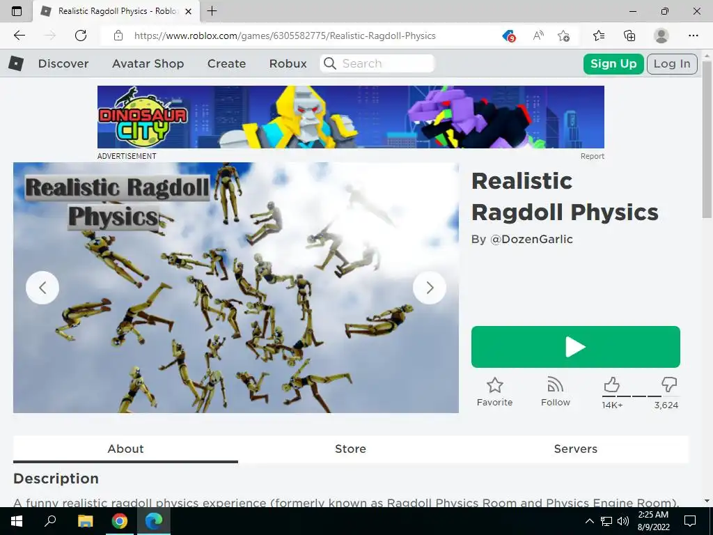Screen dimensions: 713x535
Task: Open the Create menu item
Action: (x=226, y=63)
